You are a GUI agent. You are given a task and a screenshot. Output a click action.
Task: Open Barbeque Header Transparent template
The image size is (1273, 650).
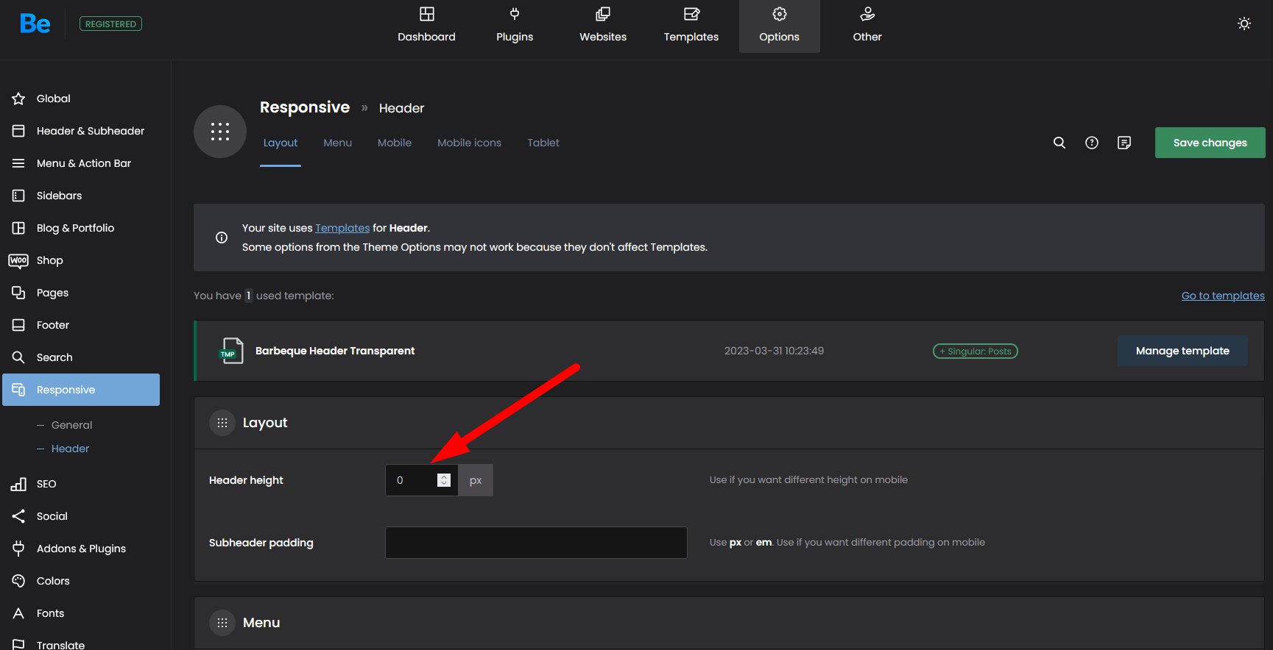point(335,351)
